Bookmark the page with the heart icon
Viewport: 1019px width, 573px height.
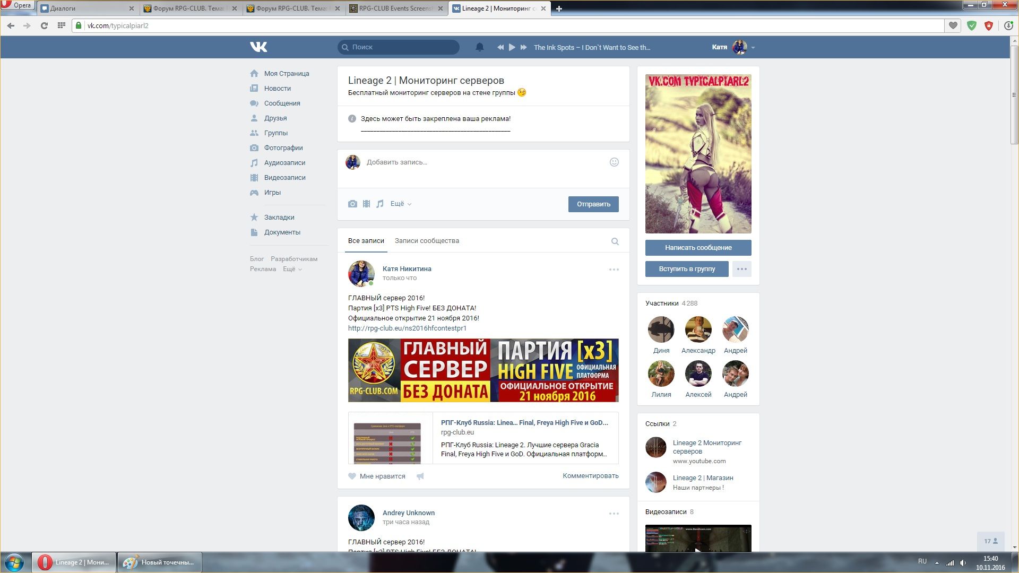(953, 25)
